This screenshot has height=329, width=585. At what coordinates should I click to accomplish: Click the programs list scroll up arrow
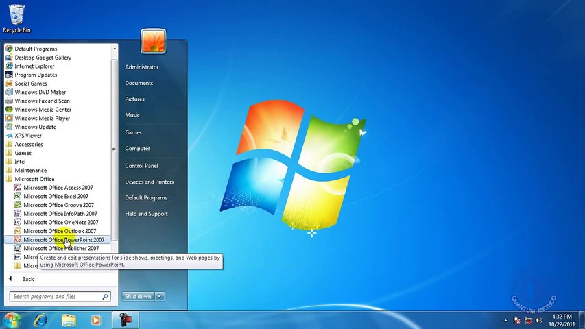(115, 49)
